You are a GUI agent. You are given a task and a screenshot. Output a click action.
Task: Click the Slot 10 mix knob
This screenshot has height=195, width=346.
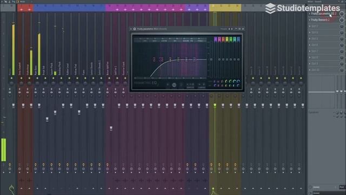pyautogui.click(x=342, y=70)
